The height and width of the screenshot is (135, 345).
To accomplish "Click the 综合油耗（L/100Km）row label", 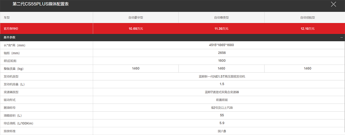I will pyautogui.click(x=18, y=123).
